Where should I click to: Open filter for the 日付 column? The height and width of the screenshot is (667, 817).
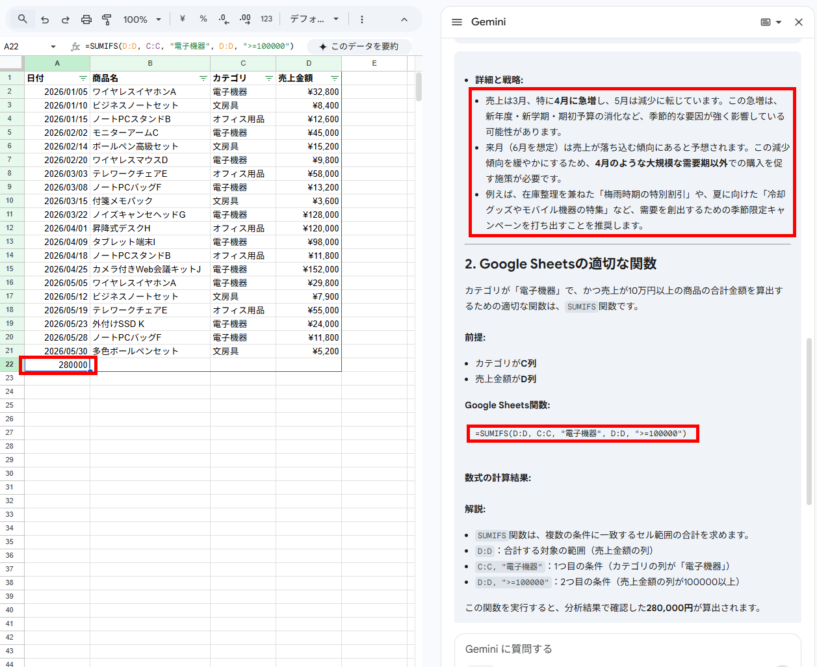pyautogui.click(x=83, y=78)
